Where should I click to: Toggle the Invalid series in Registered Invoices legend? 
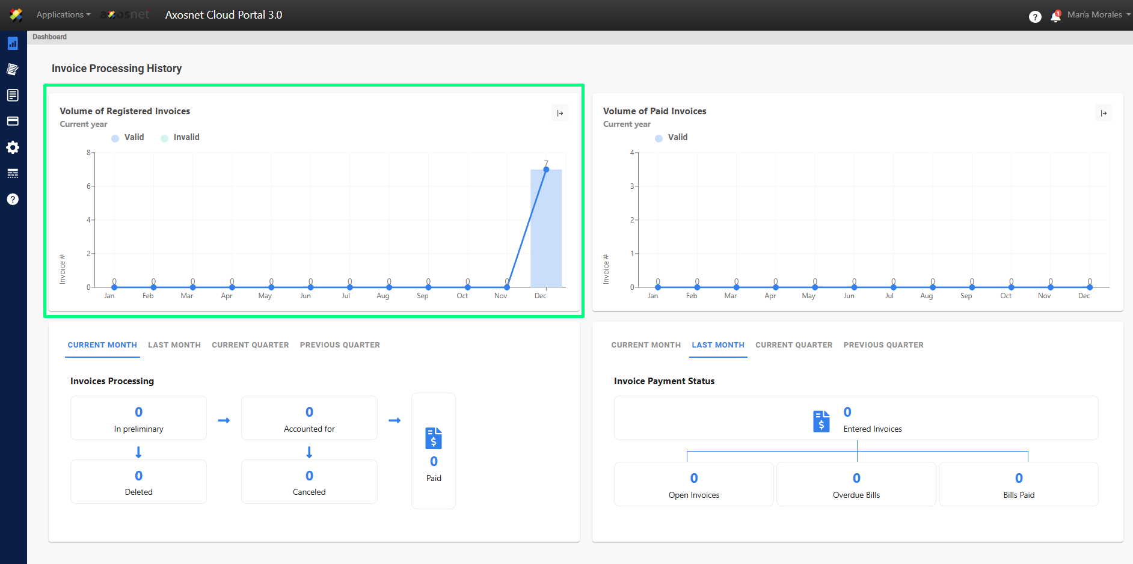pos(180,138)
